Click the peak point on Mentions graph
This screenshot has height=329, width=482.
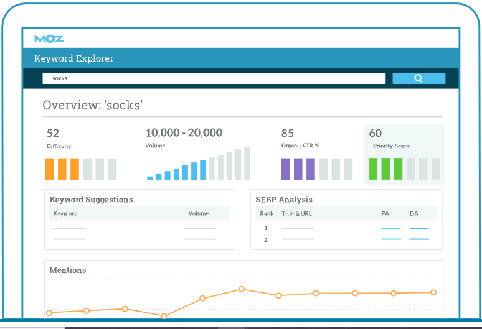tap(241, 289)
